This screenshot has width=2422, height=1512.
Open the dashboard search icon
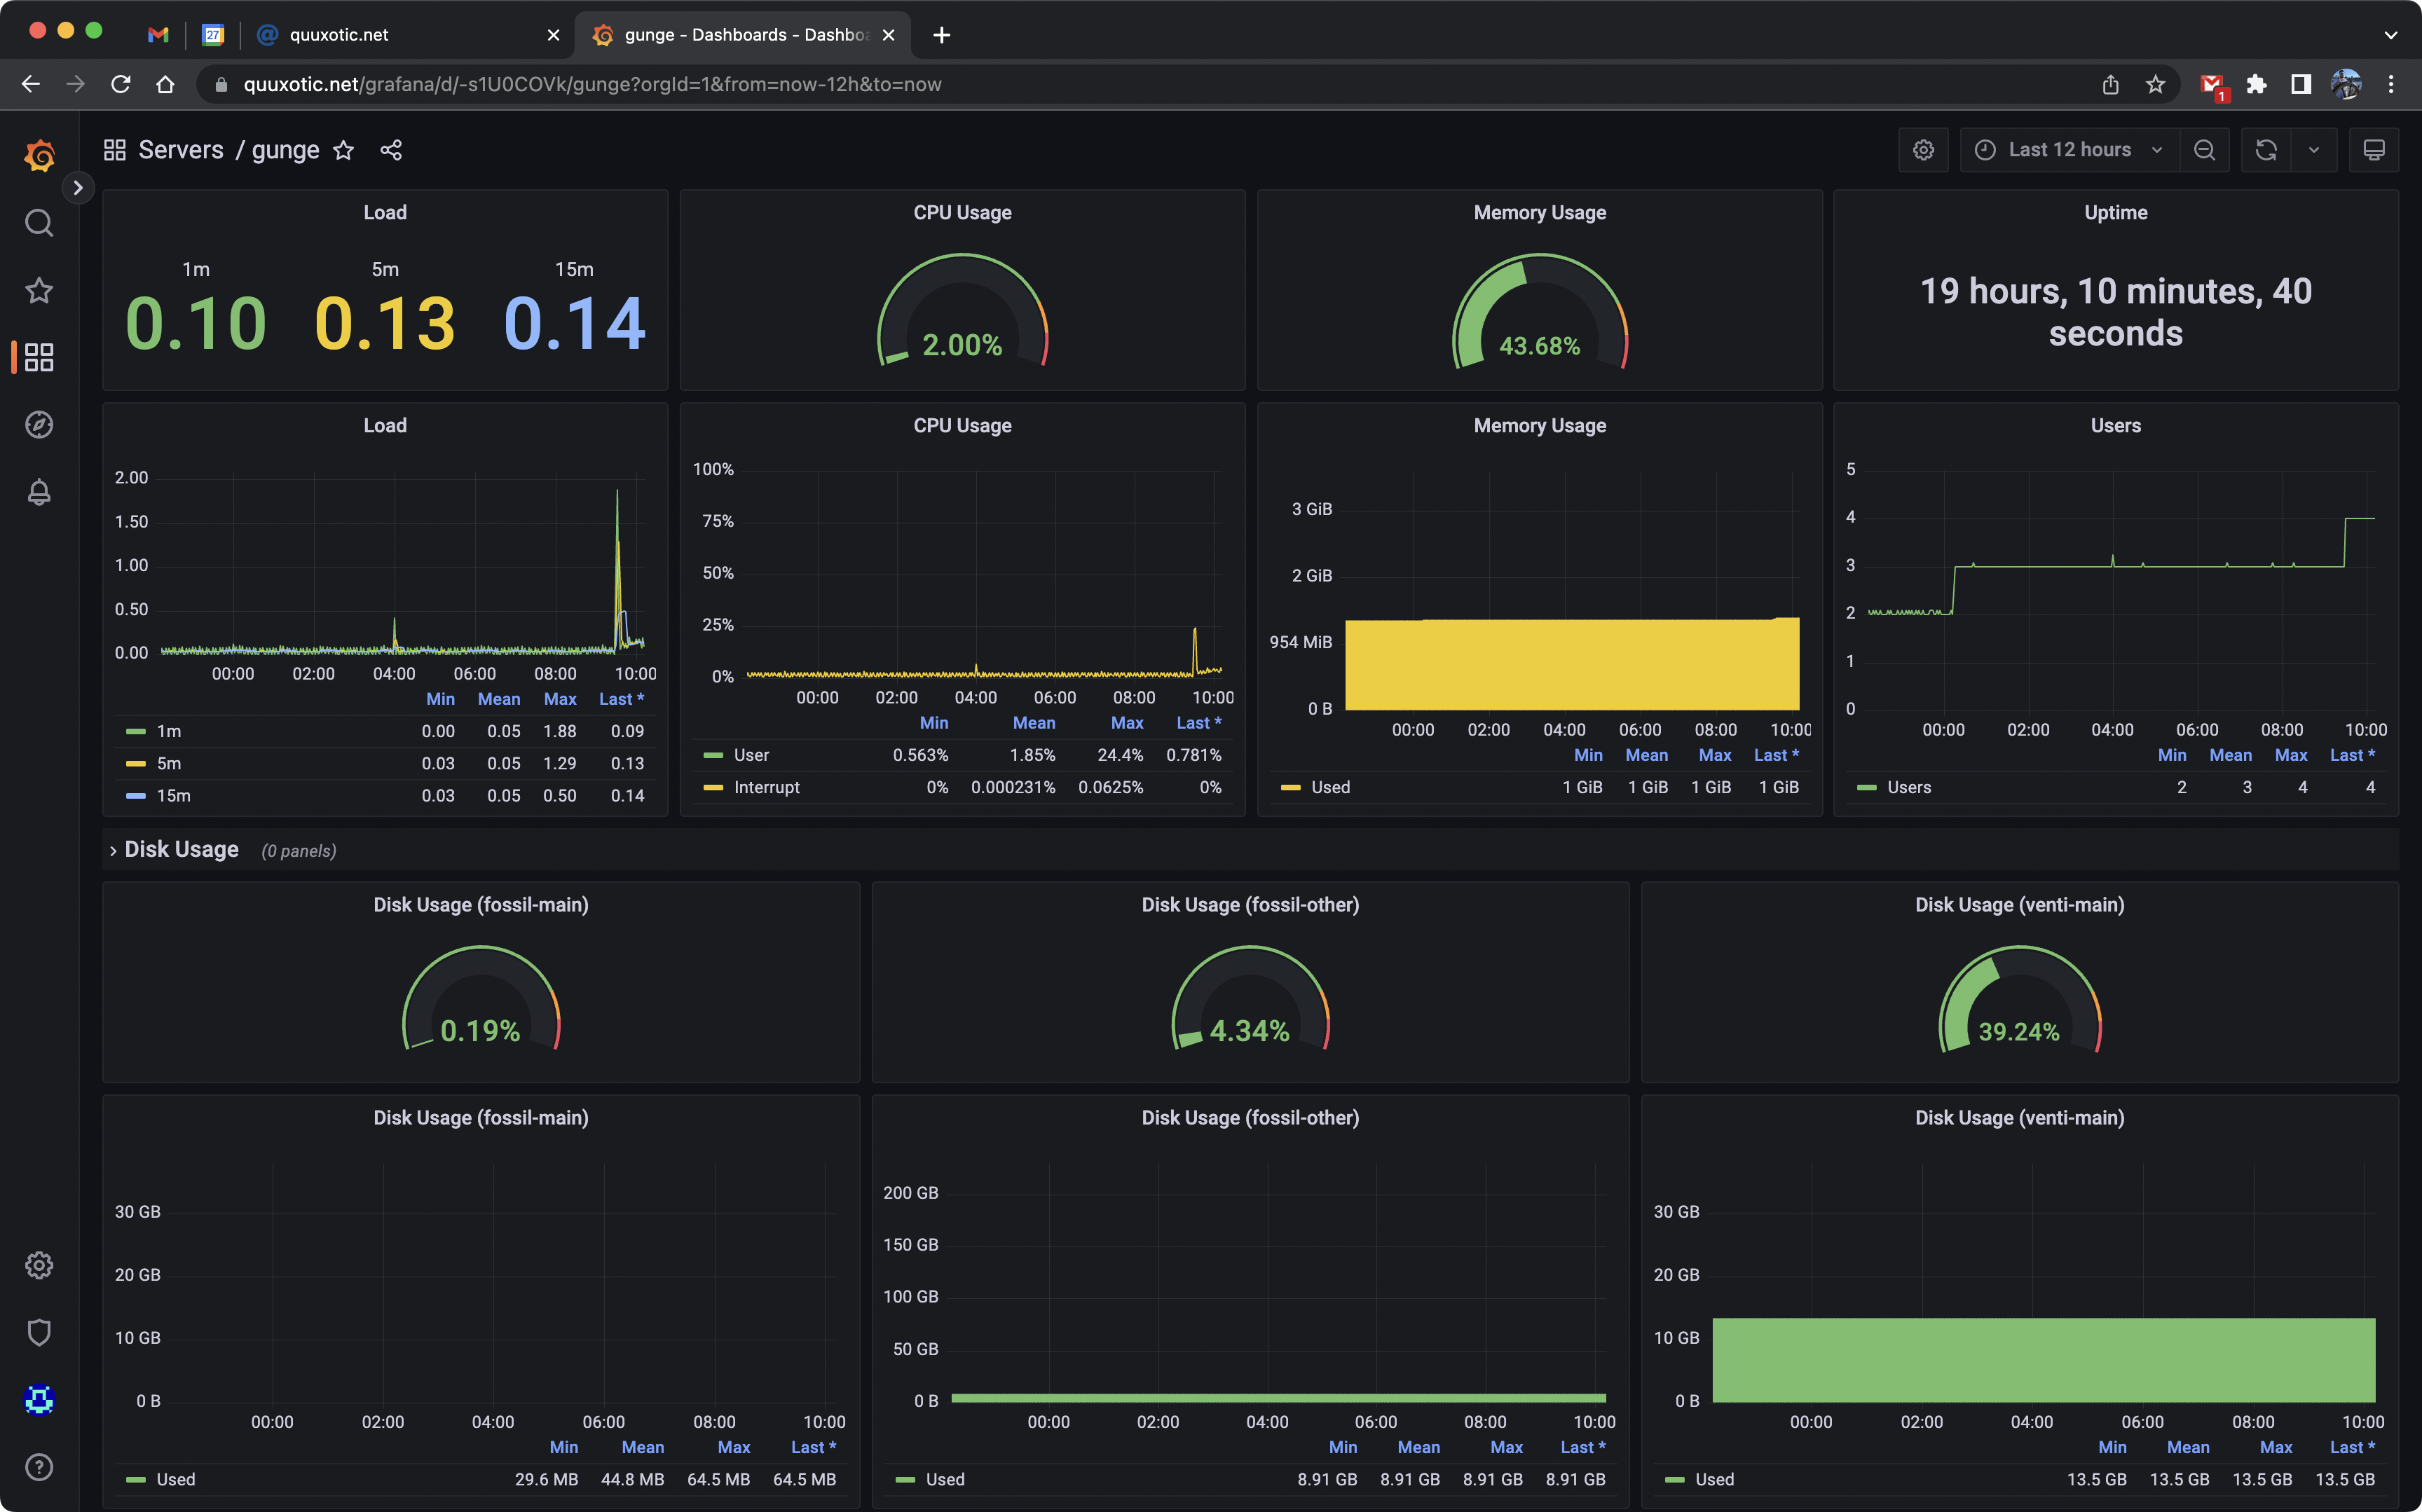coord(39,222)
